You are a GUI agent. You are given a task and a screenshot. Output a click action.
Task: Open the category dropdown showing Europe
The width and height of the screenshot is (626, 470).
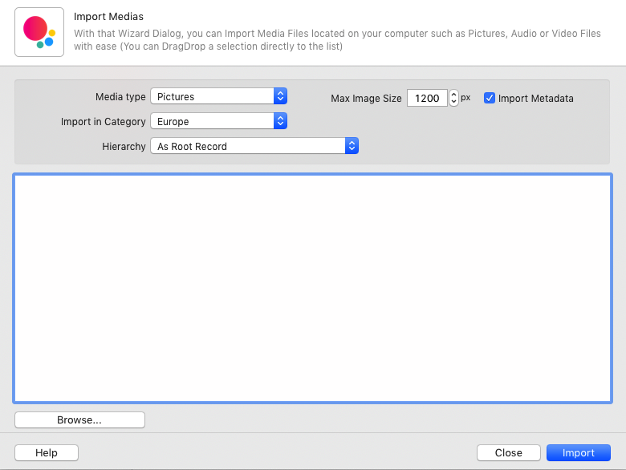coord(213,121)
